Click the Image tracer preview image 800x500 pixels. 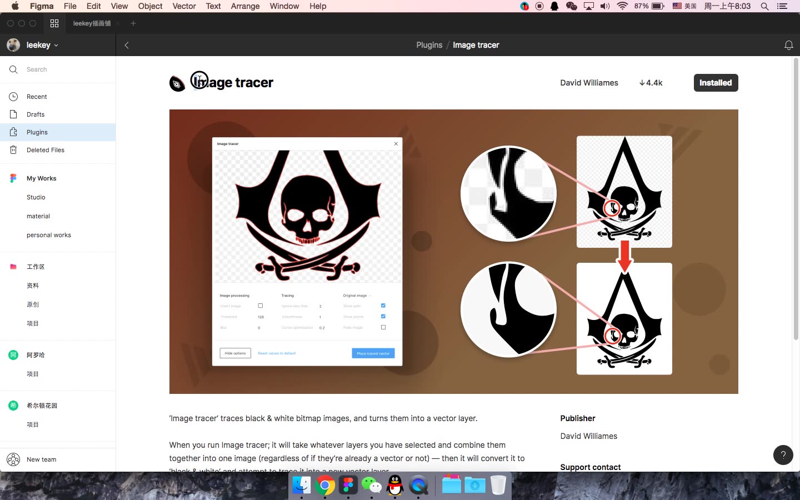coord(454,252)
